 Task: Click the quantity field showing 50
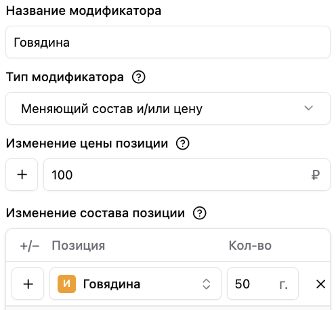point(263,284)
